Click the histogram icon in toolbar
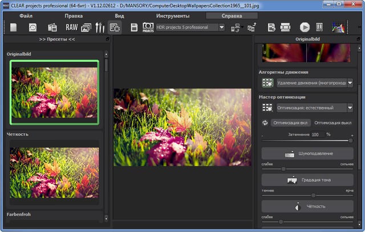This screenshot has width=365, height=232. coord(339,27)
